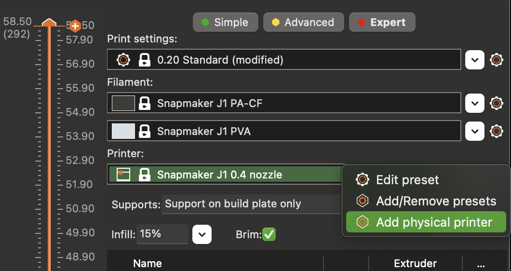511x271 pixels.
Task: Open Snapmaker J1 PVA filament field
Action: [x=284, y=131]
